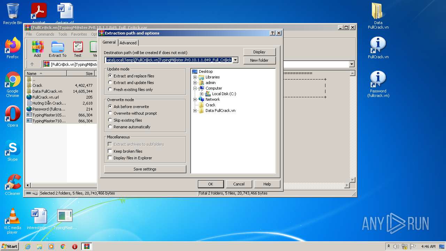Open Google Chrome desktop shortcut
This screenshot has width=446, height=251.
13,84
